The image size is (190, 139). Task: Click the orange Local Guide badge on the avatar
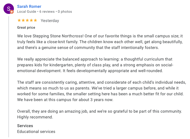12,12
